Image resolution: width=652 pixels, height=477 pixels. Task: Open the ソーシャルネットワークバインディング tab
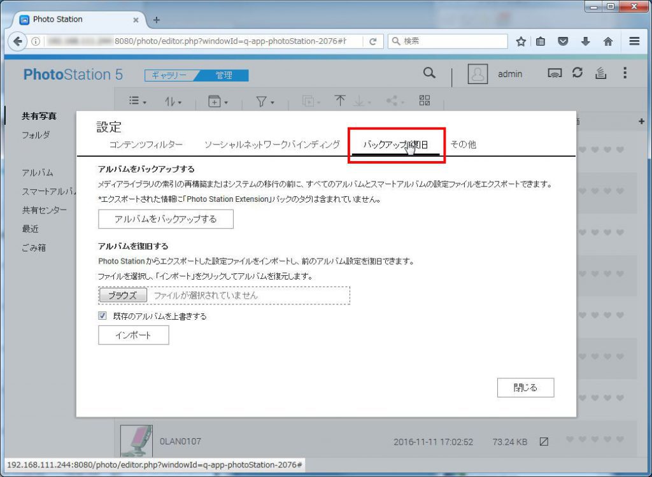(272, 145)
